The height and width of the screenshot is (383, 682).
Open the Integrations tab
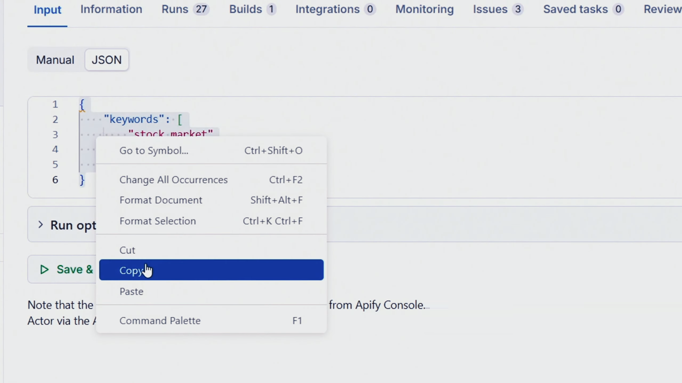coord(335,9)
